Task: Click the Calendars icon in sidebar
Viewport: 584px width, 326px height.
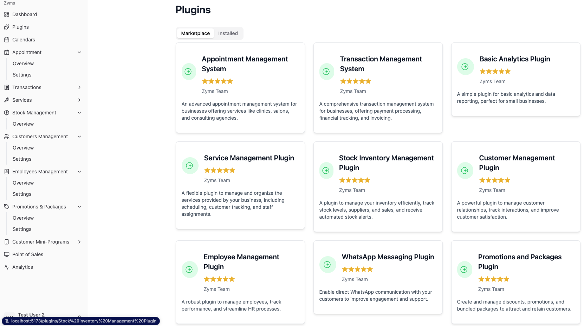Action: [x=7, y=40]
